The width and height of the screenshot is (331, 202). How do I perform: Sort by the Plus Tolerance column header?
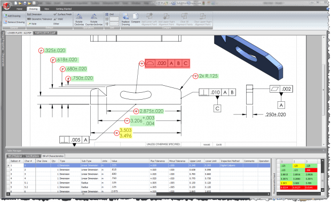(159, 161)
